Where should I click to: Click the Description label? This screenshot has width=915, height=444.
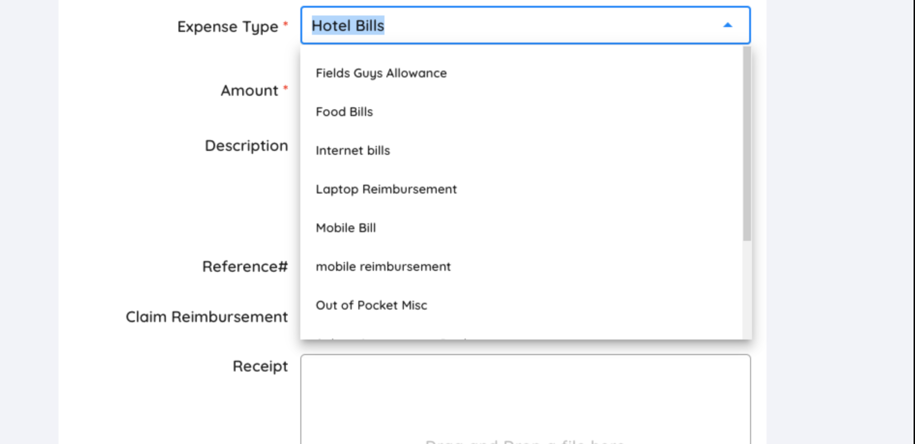pos(247,146)
